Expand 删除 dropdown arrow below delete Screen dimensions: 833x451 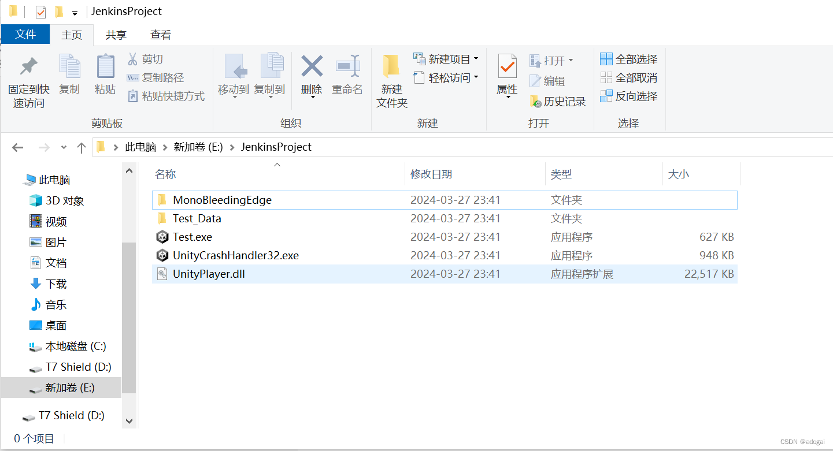(312, 97)
